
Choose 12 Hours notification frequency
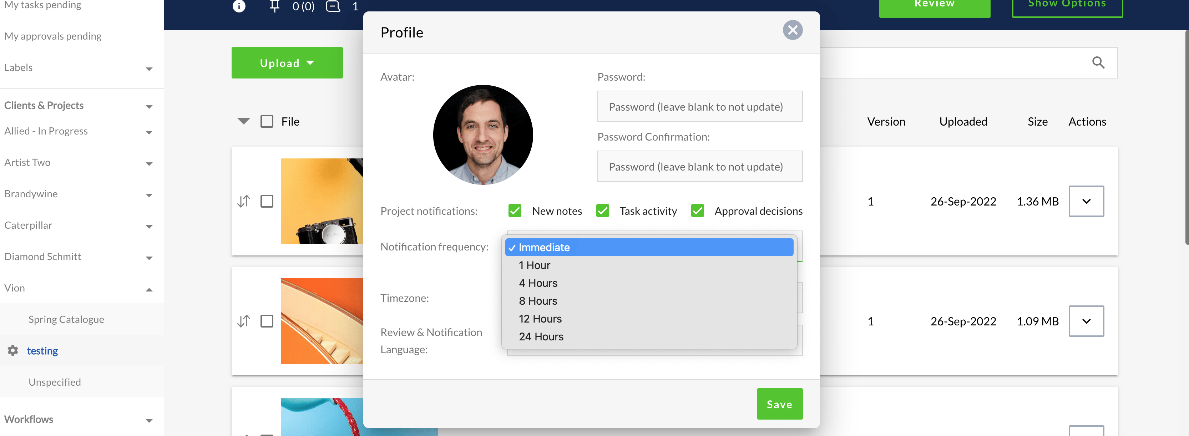coord(649,319)
